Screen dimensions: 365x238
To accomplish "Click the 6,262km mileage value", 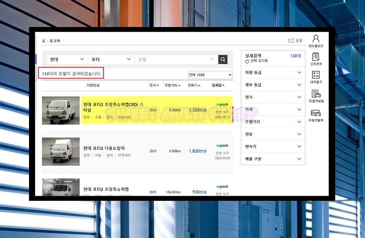I will click(x=175, y=110).
